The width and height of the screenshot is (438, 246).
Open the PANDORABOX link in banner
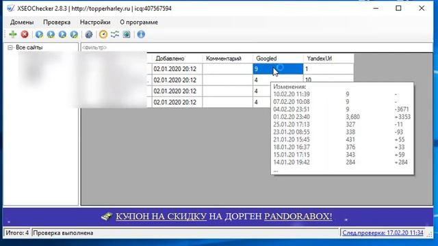[298, 216]
